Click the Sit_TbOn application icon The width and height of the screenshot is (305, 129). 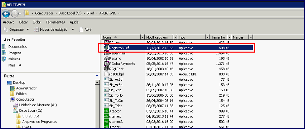106,101
